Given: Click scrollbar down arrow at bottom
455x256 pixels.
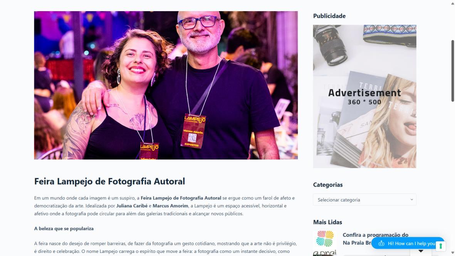Looking at the screenshot, I should 452,253.
